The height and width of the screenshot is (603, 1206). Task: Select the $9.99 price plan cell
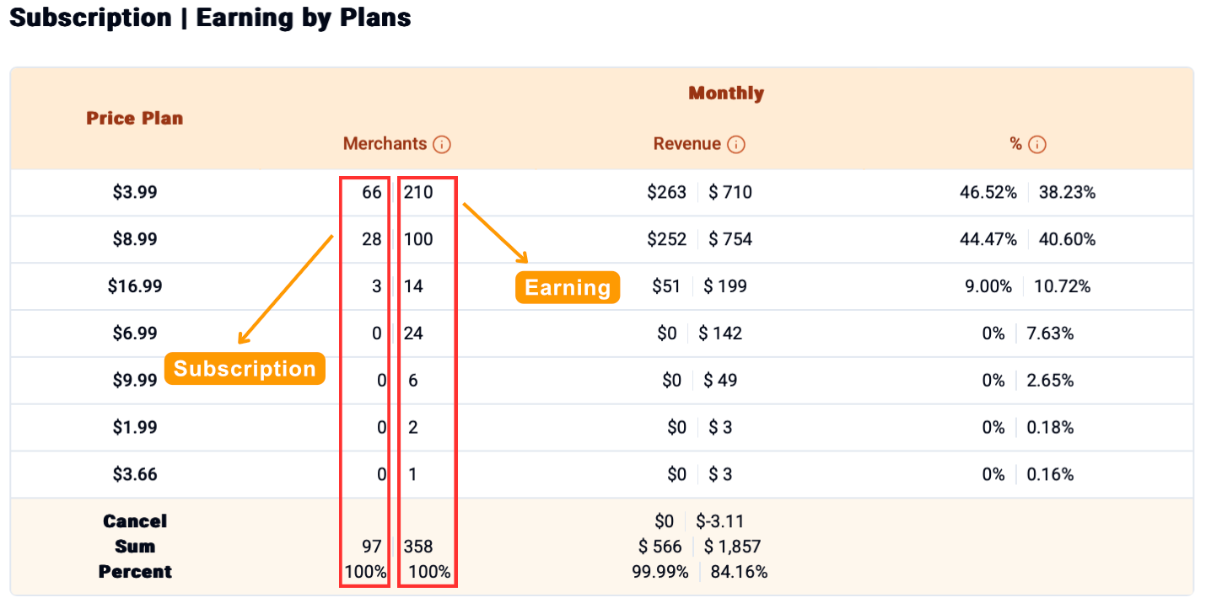pyautogui.click(x=135, y=381)
